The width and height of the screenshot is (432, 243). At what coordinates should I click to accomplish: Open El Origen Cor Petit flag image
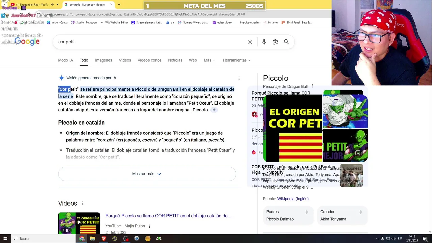pos(292,129)
